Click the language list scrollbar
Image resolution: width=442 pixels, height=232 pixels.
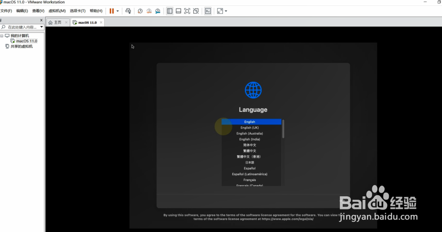point(283,129)
